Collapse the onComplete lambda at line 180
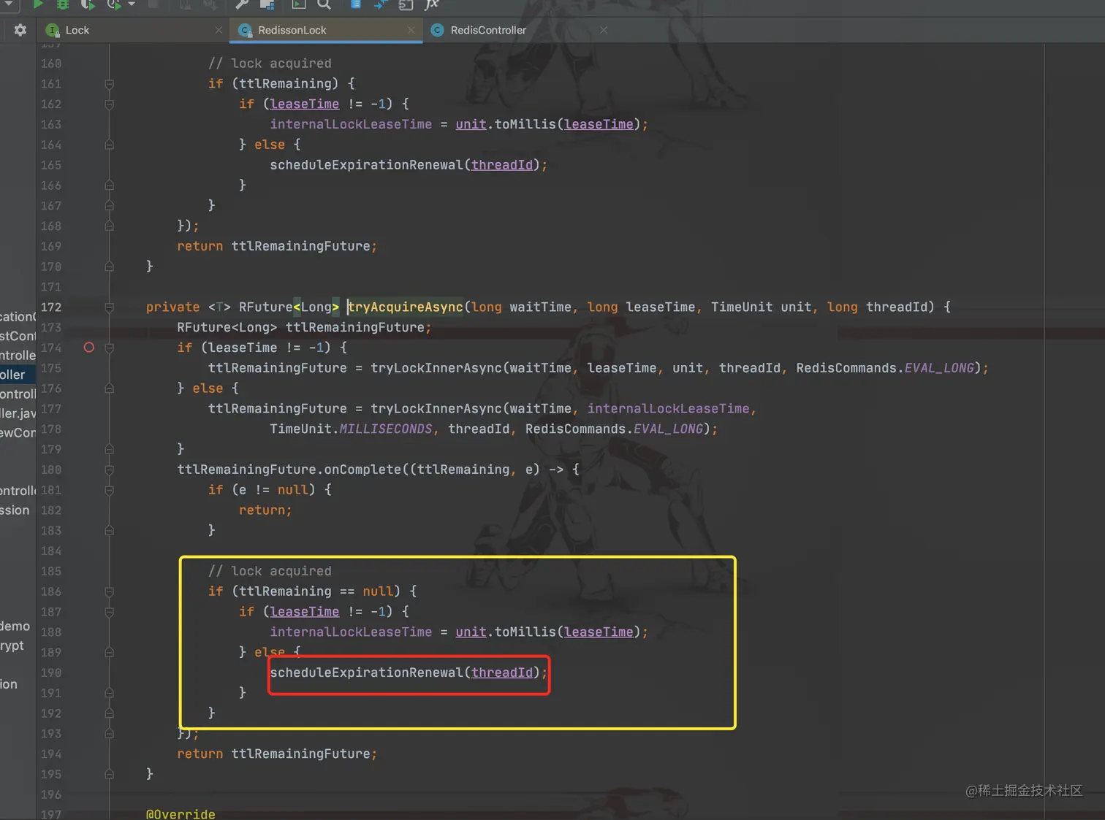The height and width of the screenshot is (820, 1105). [110, 470]
